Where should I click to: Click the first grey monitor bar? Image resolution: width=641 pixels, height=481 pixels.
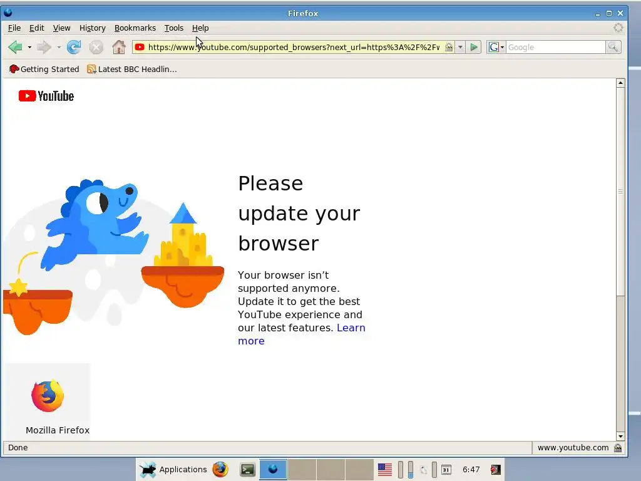(401, 470)
